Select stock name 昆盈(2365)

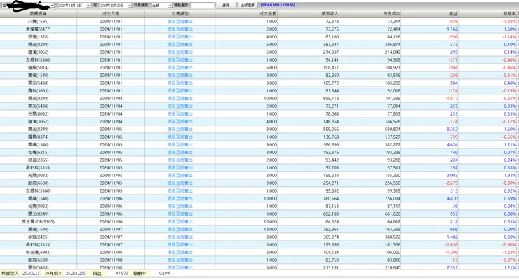pos(39,160)
